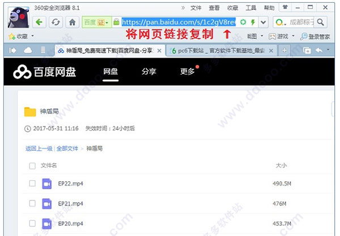The image size is (340, 236).
Task: Open the 更多 navigation item
Action: [x=188, y=72]
